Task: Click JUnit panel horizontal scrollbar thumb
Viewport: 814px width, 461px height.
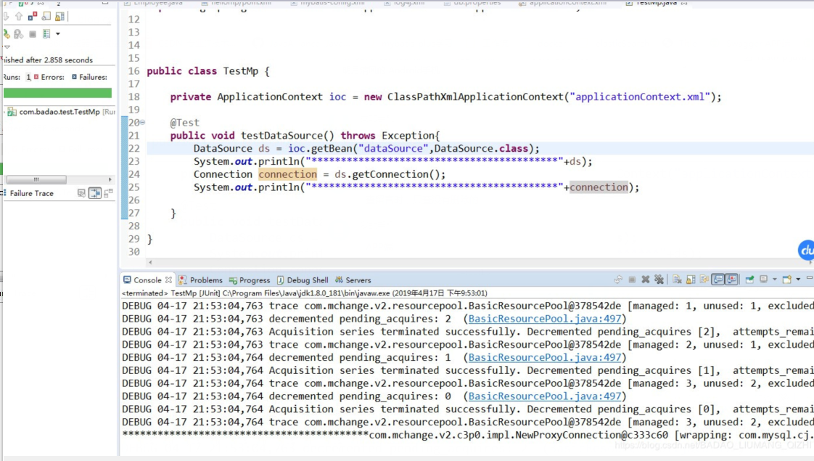Action: 36,179
